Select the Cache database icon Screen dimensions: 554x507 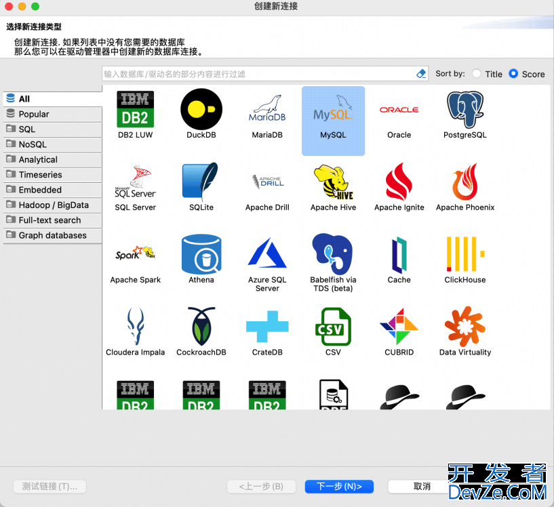(x=399, y=255)
